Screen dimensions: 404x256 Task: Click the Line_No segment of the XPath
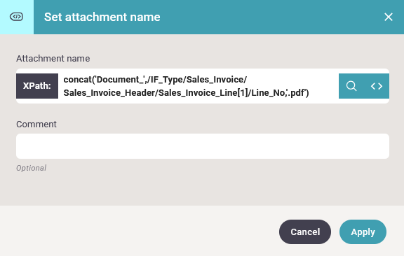(268, 93)
